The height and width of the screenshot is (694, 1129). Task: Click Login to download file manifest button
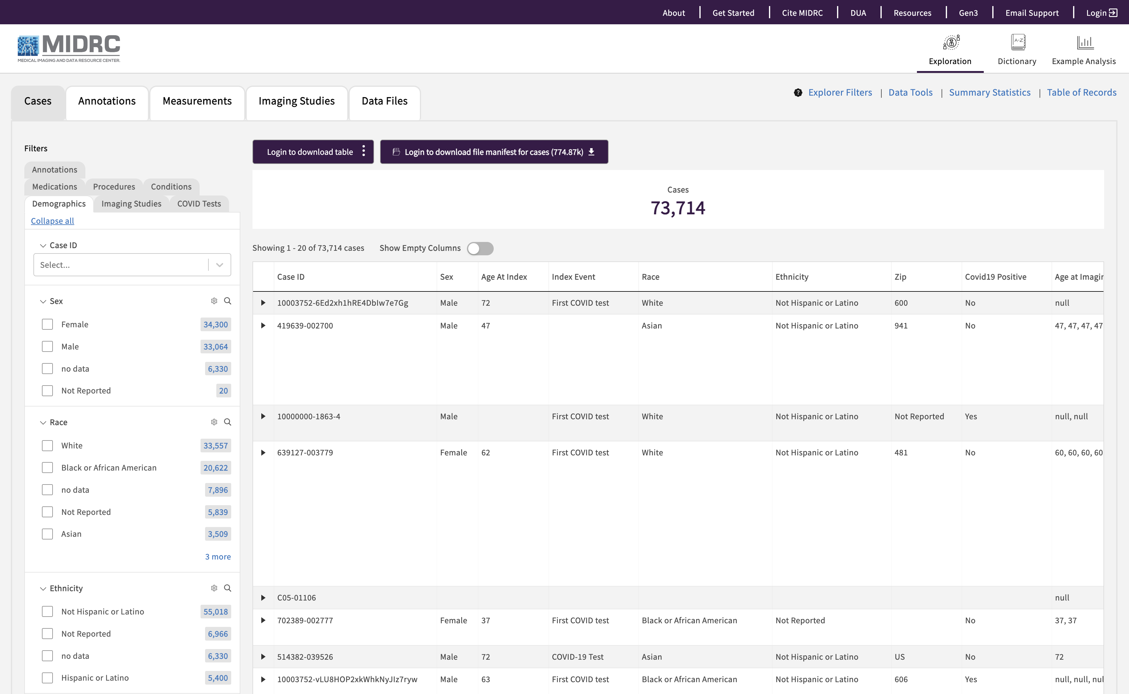coord(494,152)
